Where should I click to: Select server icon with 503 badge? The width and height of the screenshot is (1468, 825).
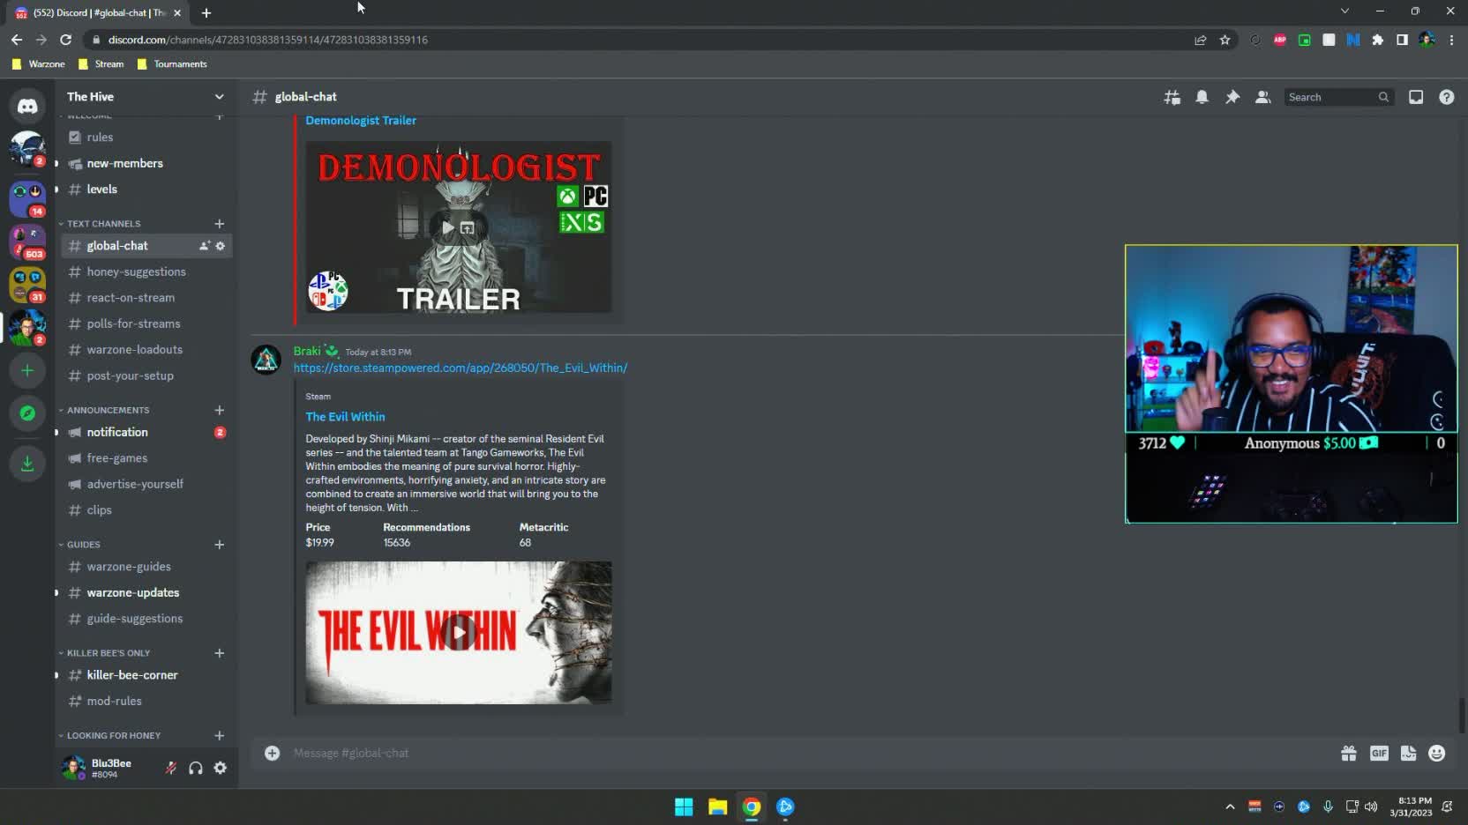tap(27, 242)
